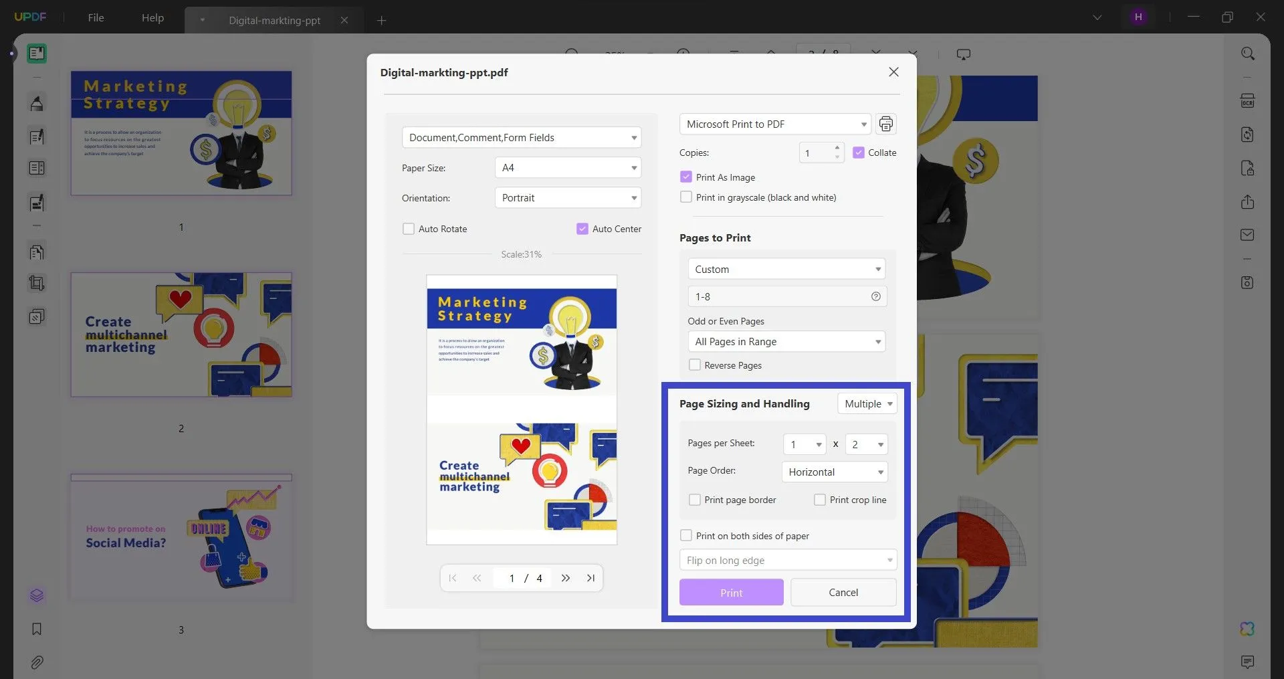
Task: Open the Convert PDF icon in right sidebar
Action: point(1247,134)
